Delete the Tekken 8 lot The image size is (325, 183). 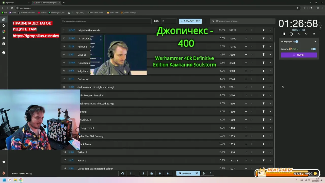tap(263, 152)
